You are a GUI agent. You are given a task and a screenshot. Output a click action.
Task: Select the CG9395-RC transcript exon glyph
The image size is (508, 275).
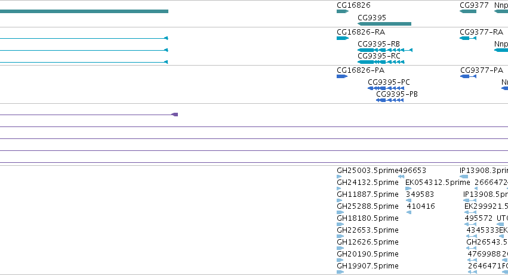click(x=381, y=62)
